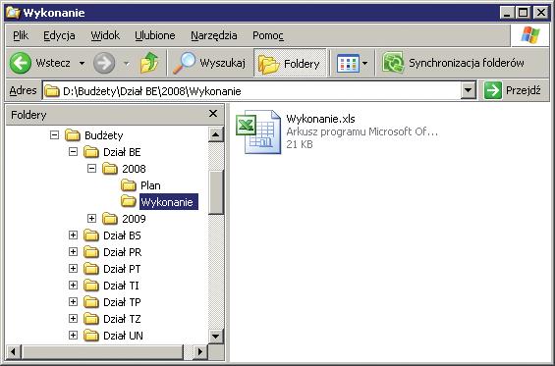Expand the 2009 tree node

[x=91, y=219]
